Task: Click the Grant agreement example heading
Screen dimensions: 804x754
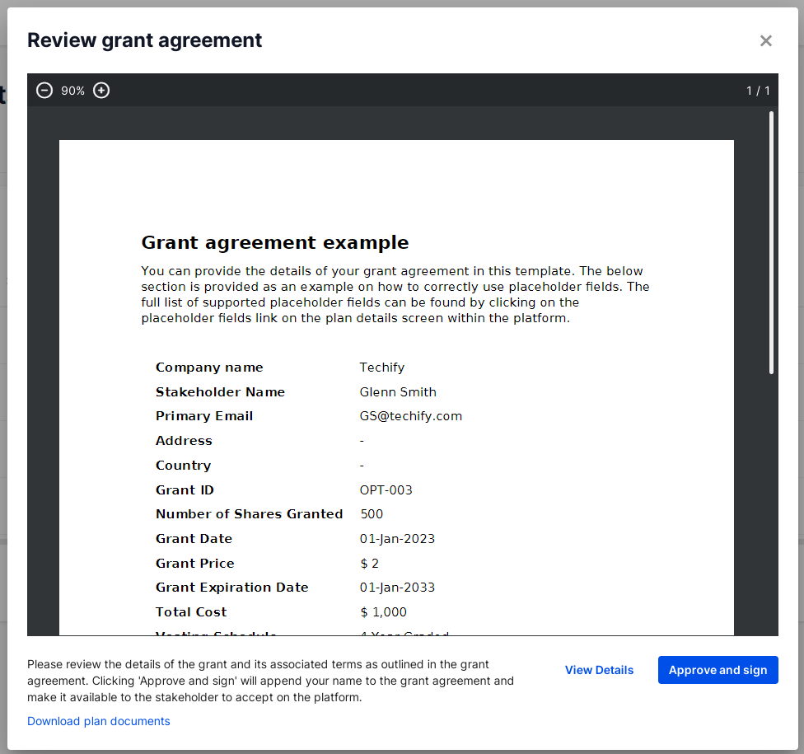Action: coord(275,242)
